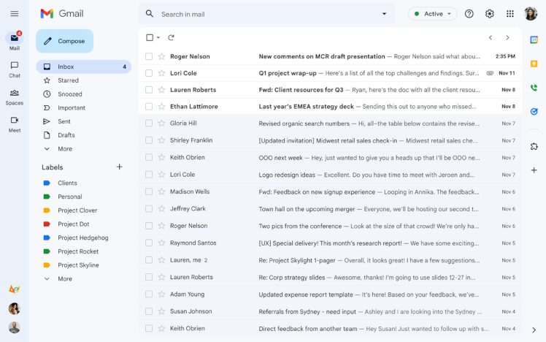Select the Lori Cole Q1 project email checkbox
The image size is (546, 342).
pos(149,73)
